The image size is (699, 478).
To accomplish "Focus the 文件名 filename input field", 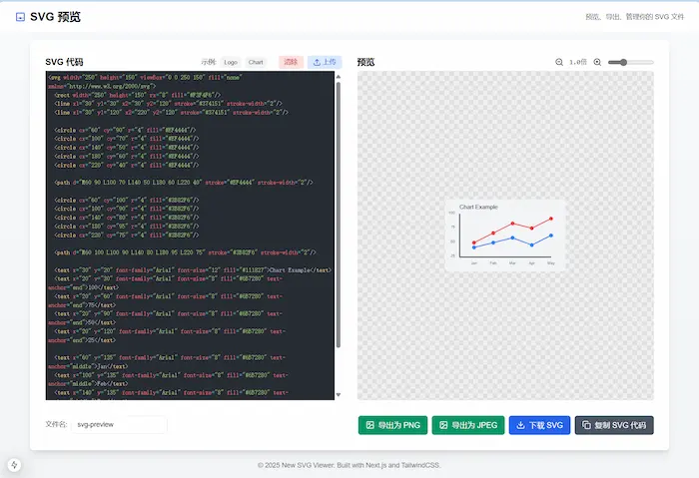I will (x=119, y=424).
